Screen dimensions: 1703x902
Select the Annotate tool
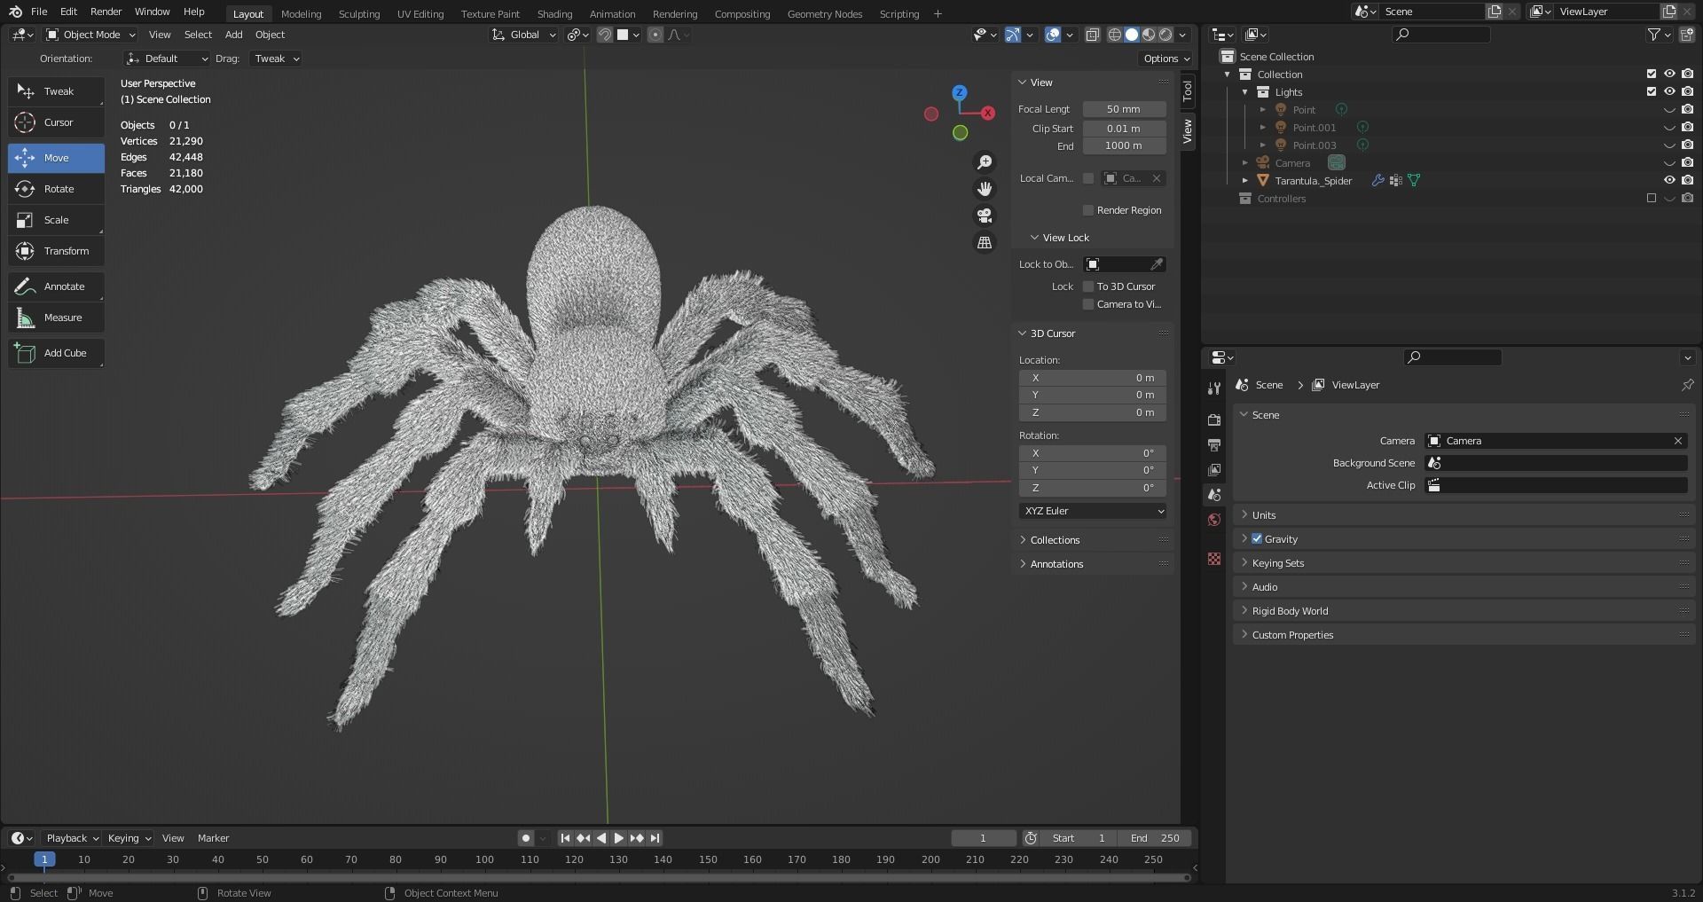(56, 286)
